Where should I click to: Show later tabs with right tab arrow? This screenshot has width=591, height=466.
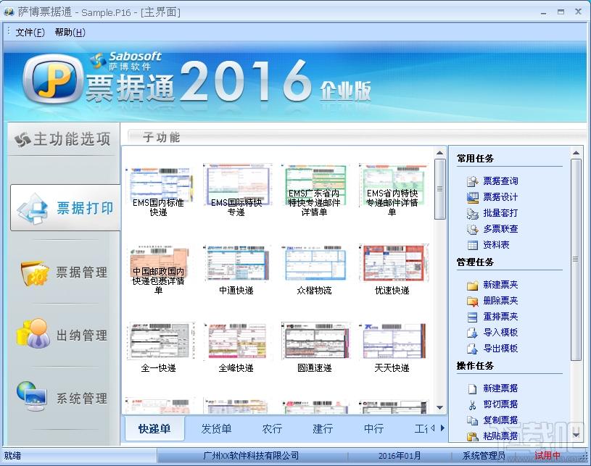(442, 428)
